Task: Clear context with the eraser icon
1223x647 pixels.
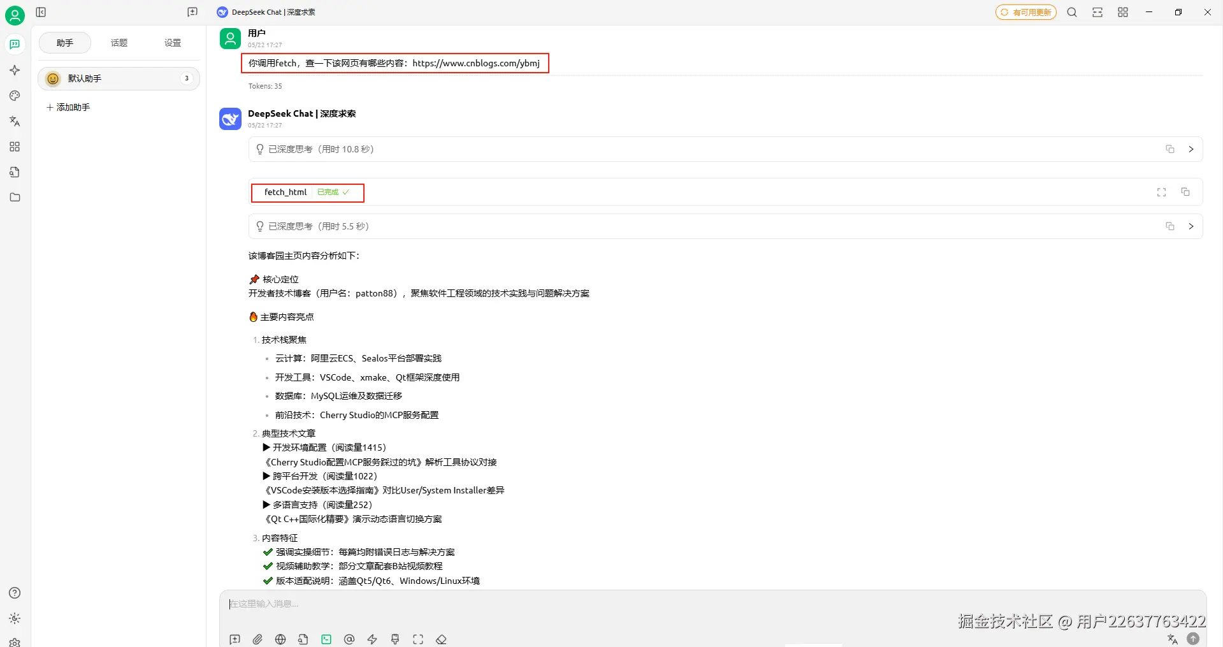Action: pyautogui.click(x=441, y=639)
